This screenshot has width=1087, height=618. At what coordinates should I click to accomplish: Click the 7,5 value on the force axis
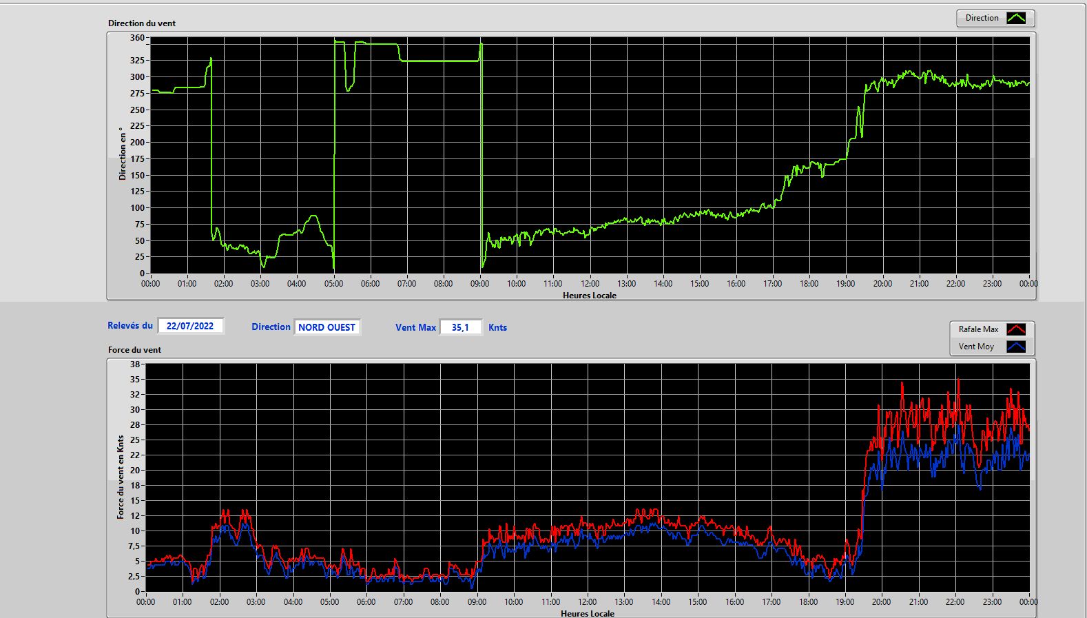coord(134,546)
